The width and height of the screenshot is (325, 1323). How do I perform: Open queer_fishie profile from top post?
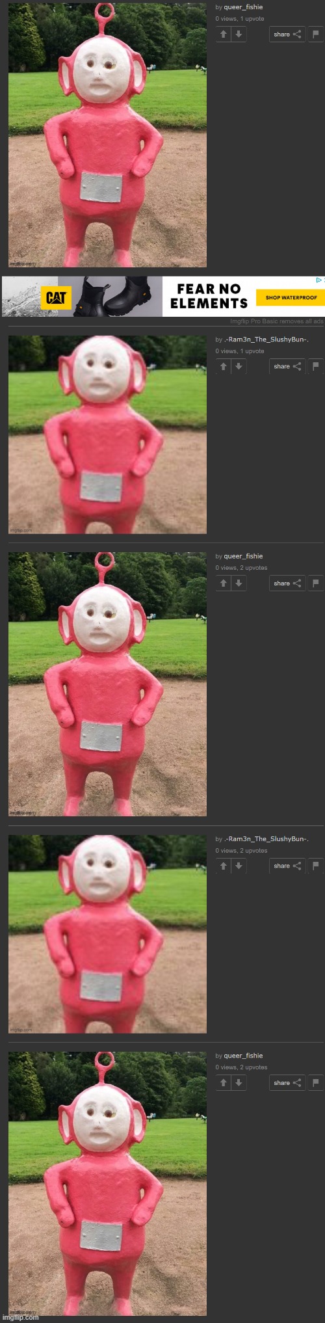click(243, 7)
